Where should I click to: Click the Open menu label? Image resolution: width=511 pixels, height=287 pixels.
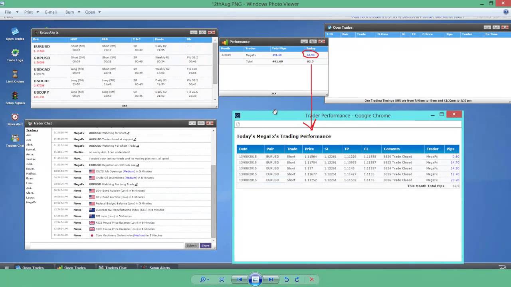click(90, 12)
